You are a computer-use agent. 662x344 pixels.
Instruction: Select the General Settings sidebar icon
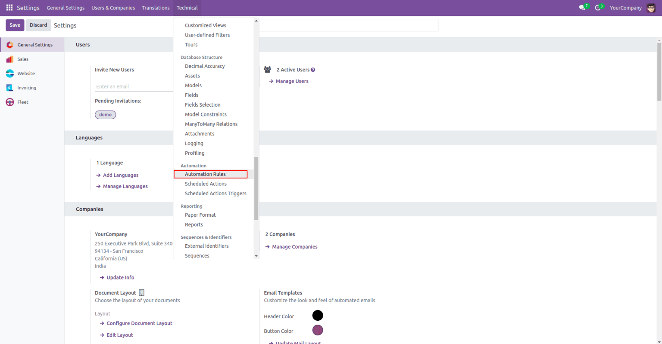(x=9, y=44)
